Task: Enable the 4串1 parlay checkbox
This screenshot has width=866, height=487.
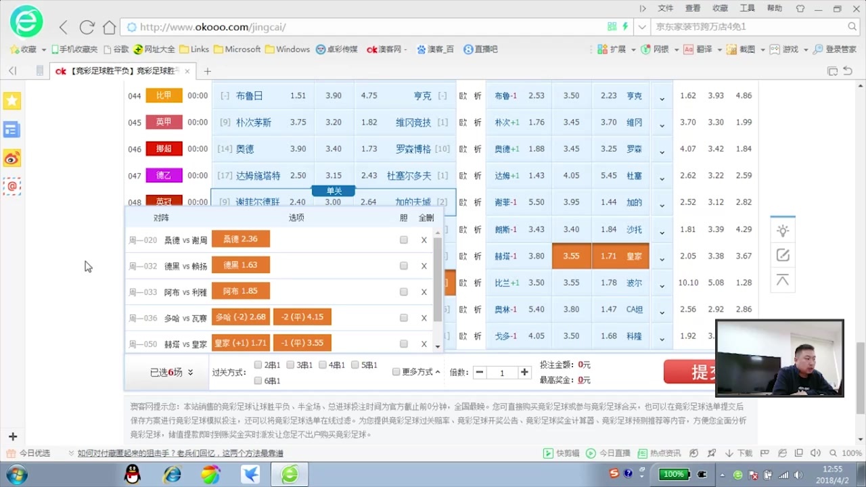Action: click(323, 365)
